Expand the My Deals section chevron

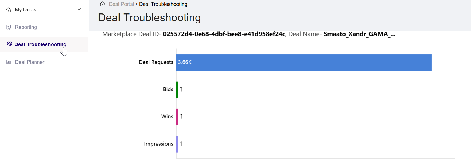click(79, 9)
